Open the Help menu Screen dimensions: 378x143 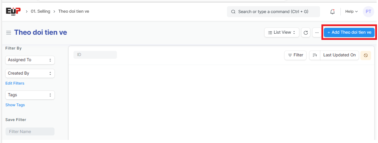[351, 12]
